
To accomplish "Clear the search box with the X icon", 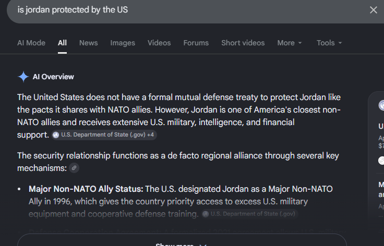I will click(x=373, y=10).
